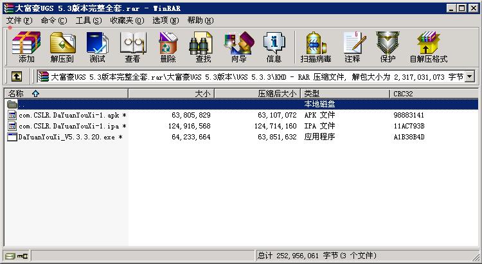
Task: Open the 文件(F) menu
Action: click(19, 21)
